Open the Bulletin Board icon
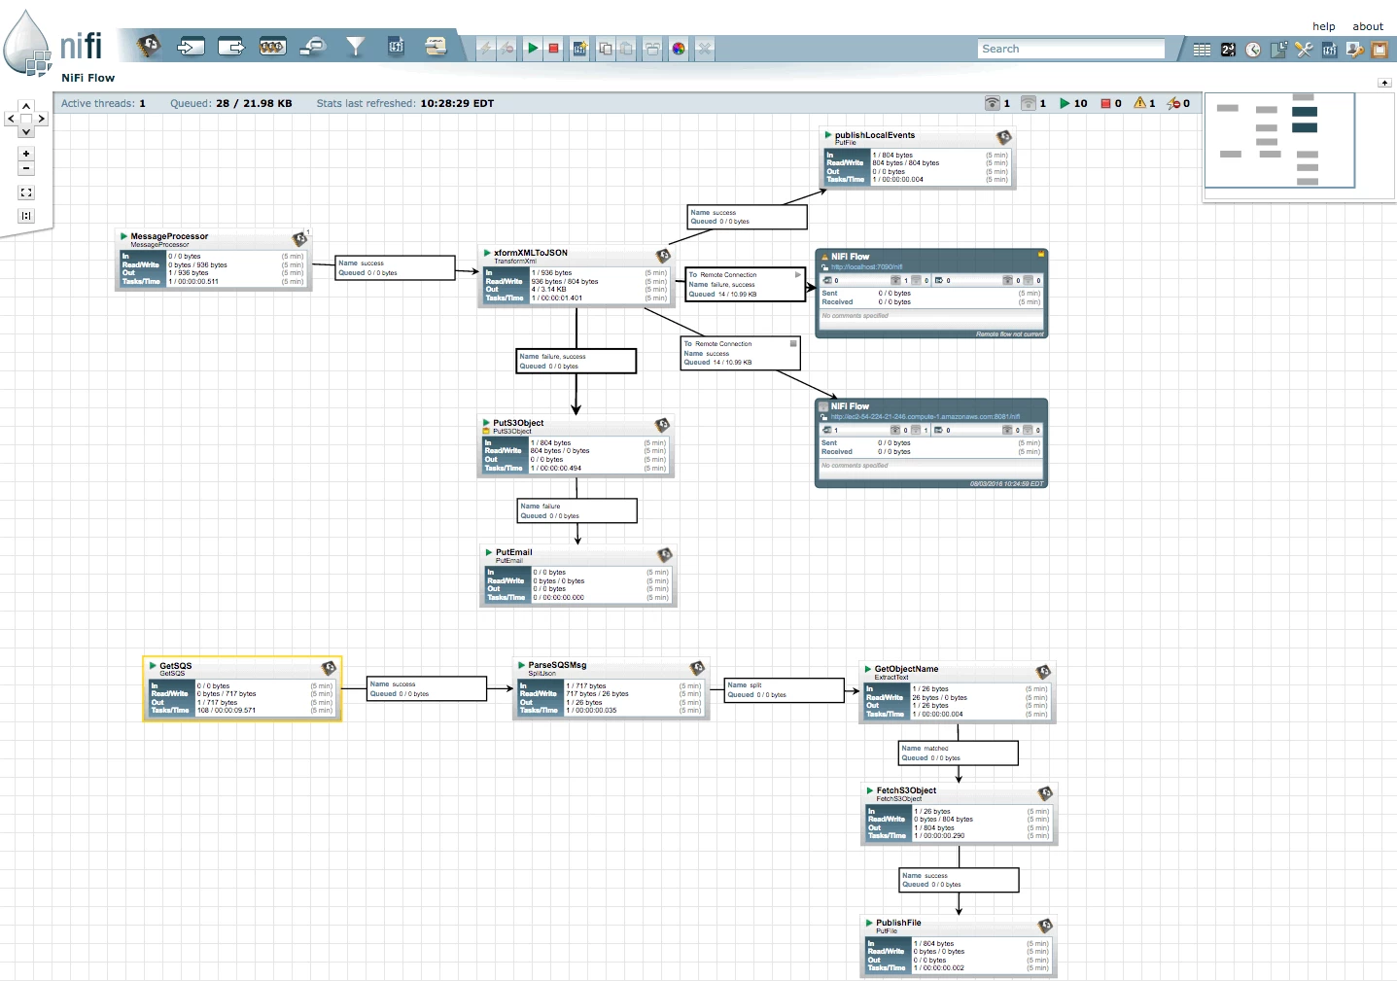Viewport: 1397px width, 981px height. pyautogui.click(x=1380, y=50)
